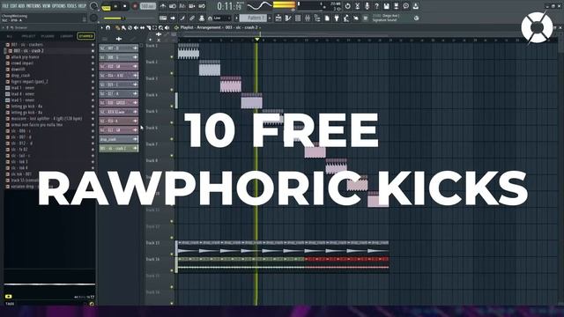564x317 pixels.
Task: Open the OPTIONS menu
Action: pos(59,6)
